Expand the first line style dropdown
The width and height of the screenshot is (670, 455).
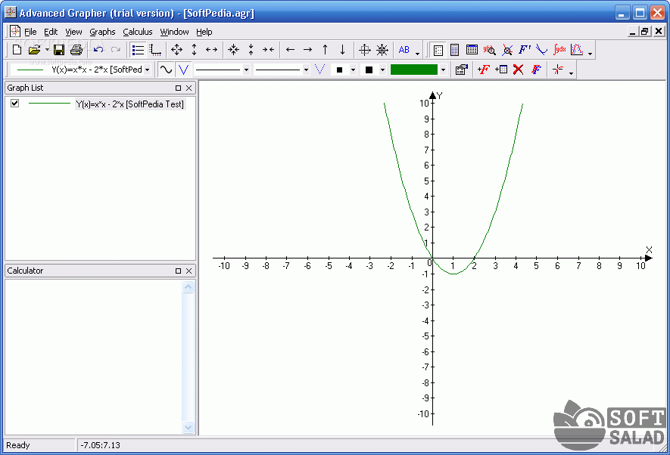246,70
